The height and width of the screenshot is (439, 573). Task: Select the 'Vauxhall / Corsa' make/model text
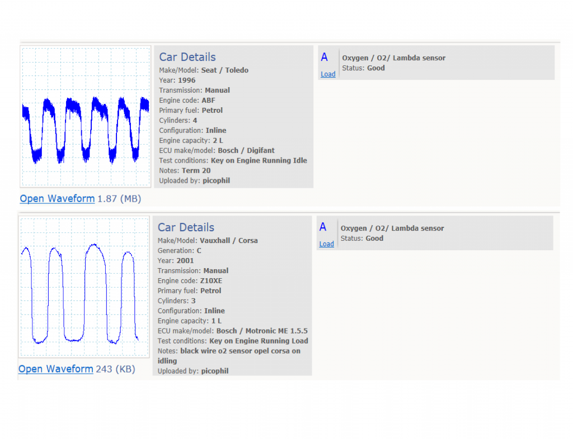(229, 241)
